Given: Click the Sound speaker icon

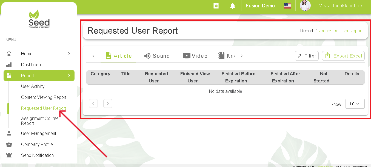Looking at the screenshot, I should point(147,56).
